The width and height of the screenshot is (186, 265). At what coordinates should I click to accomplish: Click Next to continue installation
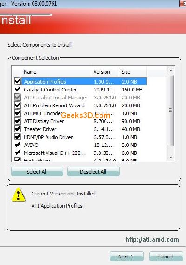126,257
